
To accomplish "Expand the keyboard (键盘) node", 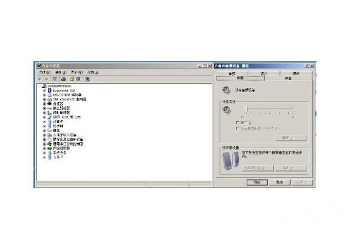I will pos(44,130).
